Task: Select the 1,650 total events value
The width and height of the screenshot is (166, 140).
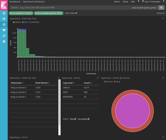Action: (38, 88)
